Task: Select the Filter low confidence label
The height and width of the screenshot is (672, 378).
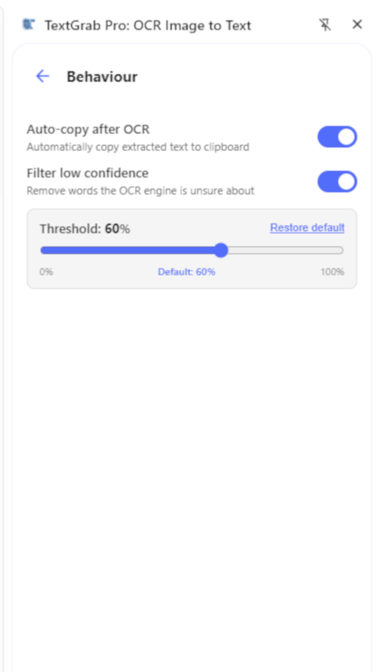Action: pyautogui.click(x=87, y=173)
